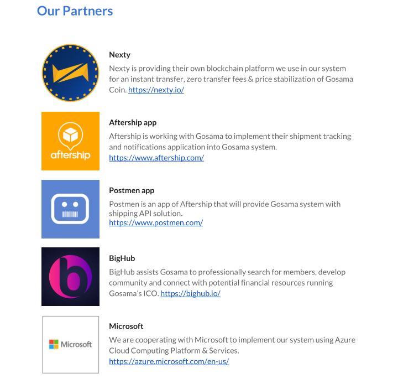Click the Aftership app title
The height and width of the screenshot is (389, 398).
click(133, 122)
